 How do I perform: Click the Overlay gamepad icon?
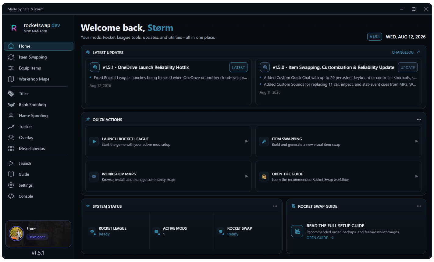11,138
